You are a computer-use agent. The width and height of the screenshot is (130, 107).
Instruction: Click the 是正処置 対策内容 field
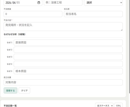[x=63, y=83]
